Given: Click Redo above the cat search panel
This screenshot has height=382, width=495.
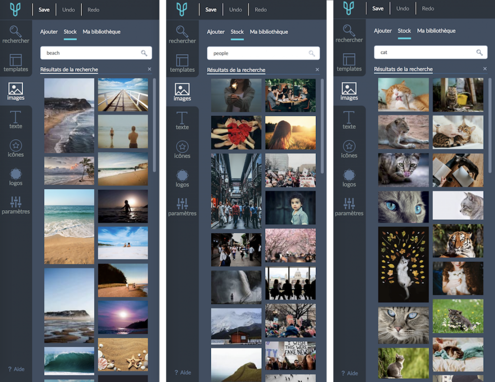Looking at the screenshot, I should coord(428,9).
